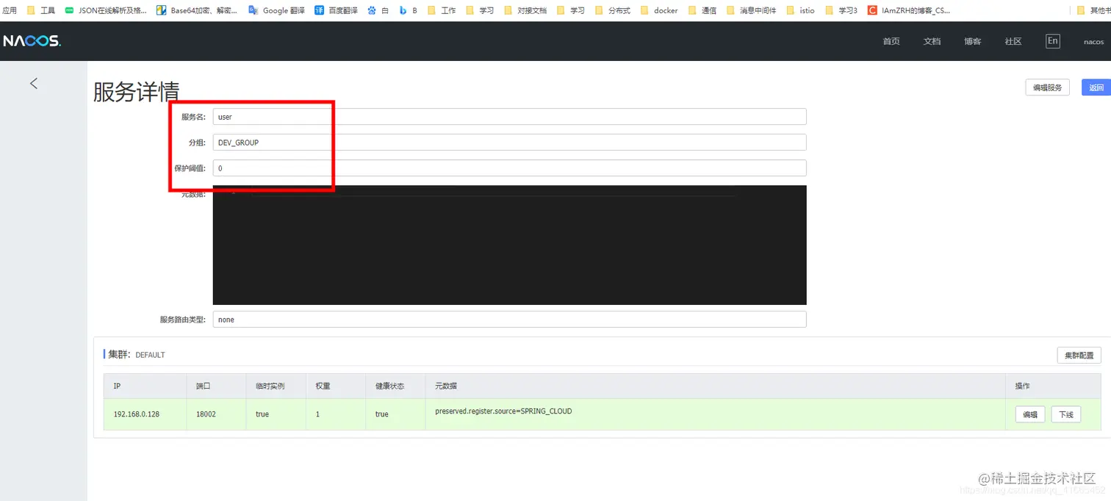The height and width of the screenshot is (501, 1111).
Task: Open the 消息中间件 bookmark folder
Action: (x=751, y=10)
